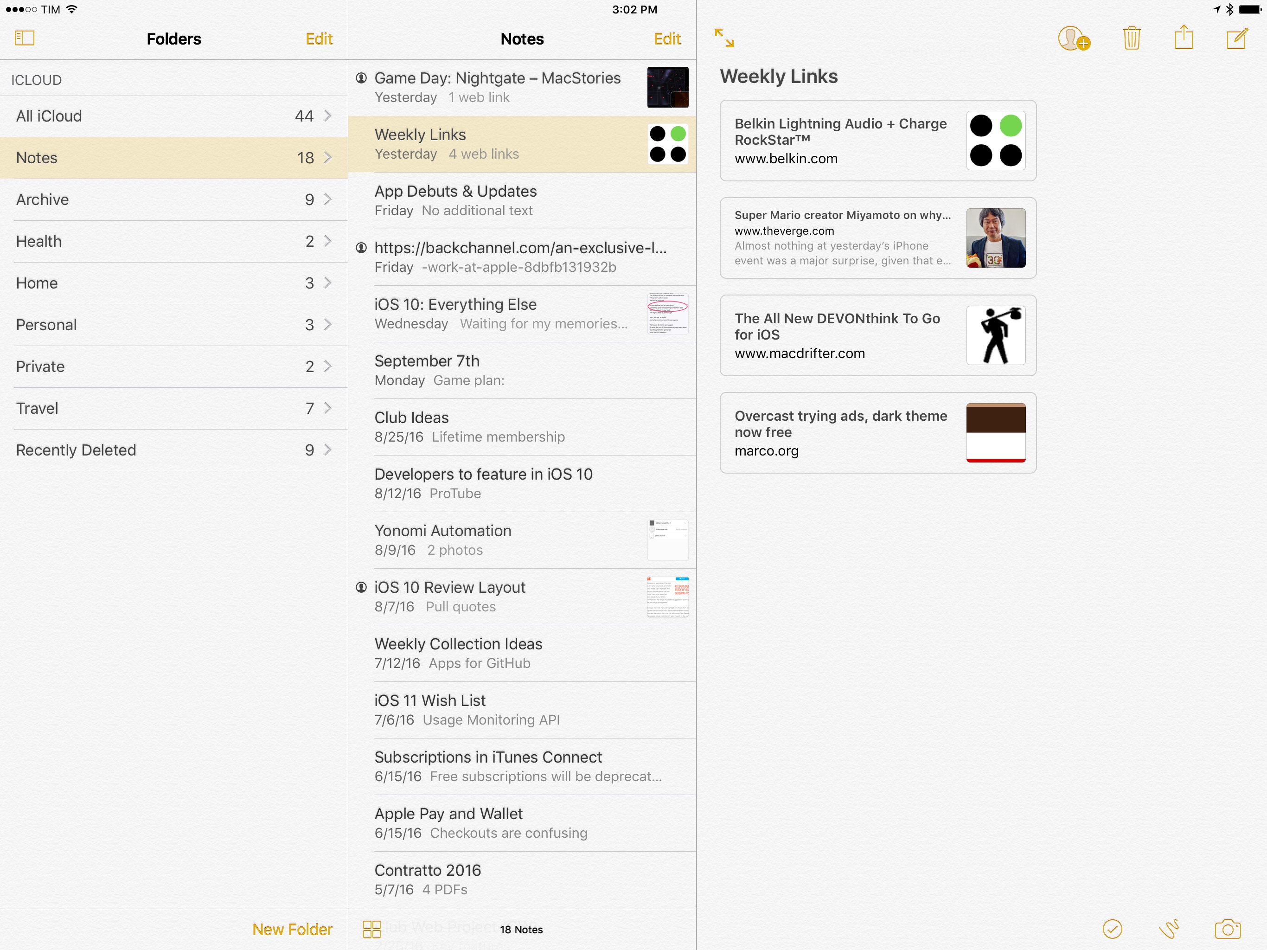The width and height of the screenshot is (1267, 950).
Task: Tap the shared icon beside backchannel note
Action: 361,248
